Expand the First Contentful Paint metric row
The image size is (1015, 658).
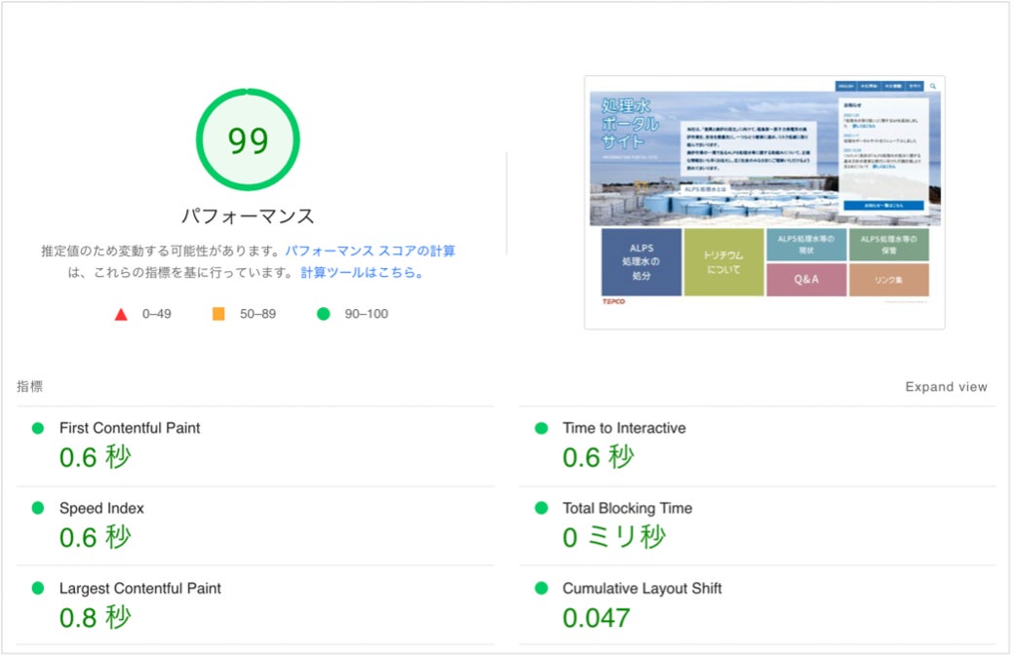tap(130, 428)
